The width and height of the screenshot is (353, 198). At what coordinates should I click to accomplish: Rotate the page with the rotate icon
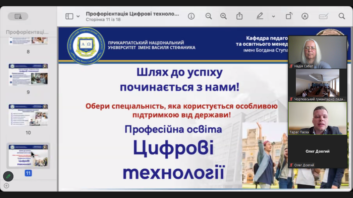(x=289, y=16)
